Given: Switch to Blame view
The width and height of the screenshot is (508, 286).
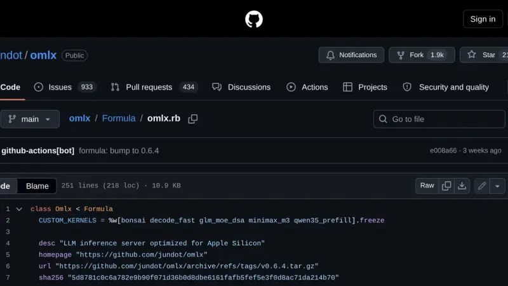Looking at the screenshot, I should click(x=37, y=186).
